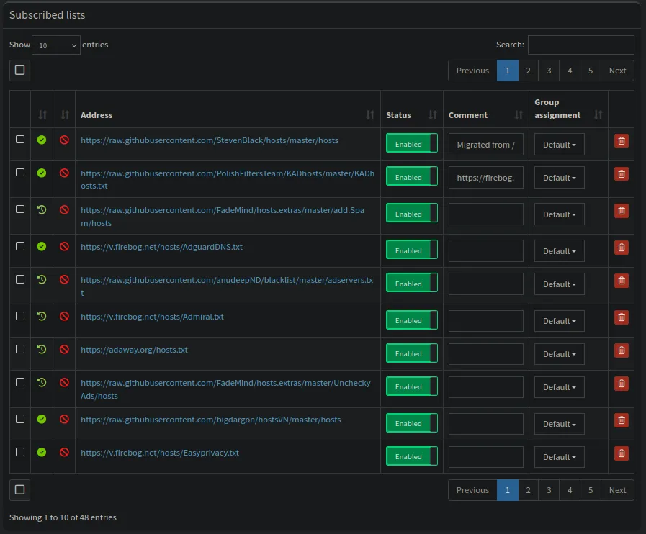Open group Default dropdown for StevenBlack list
Image resolution: width=646 pixels, height=534 pixels.
pyautogui.click(x=559, y=145)
